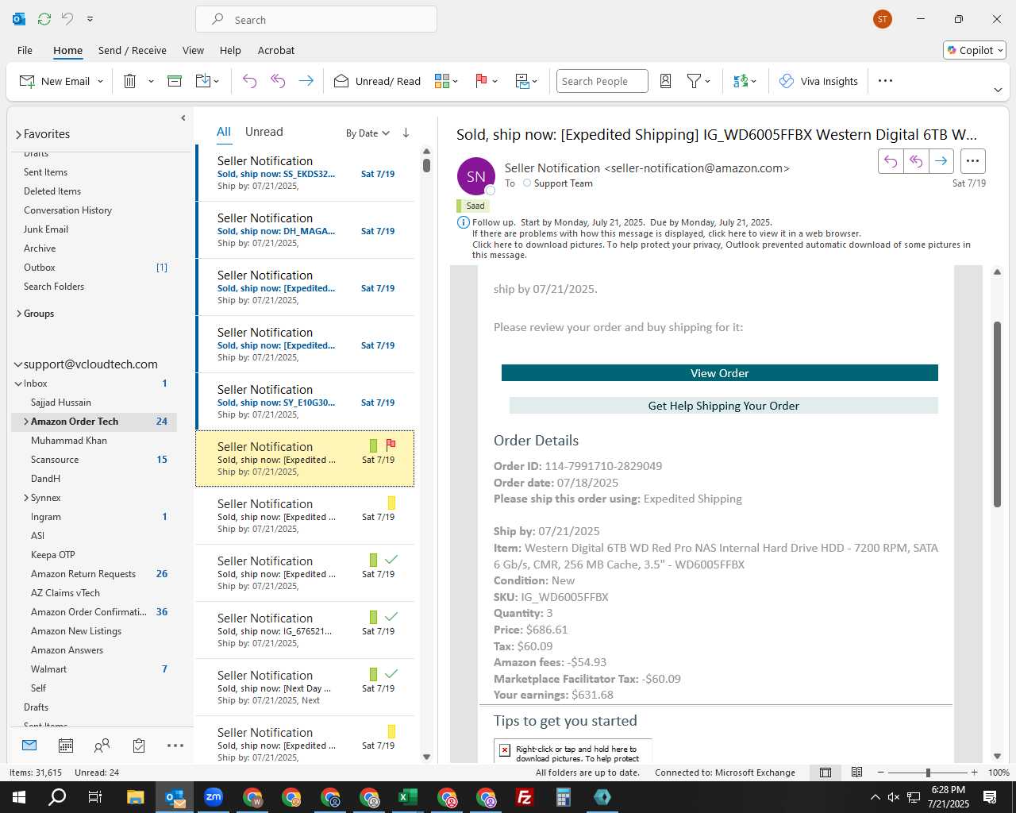Switch to Normal view in status bar

825,773
